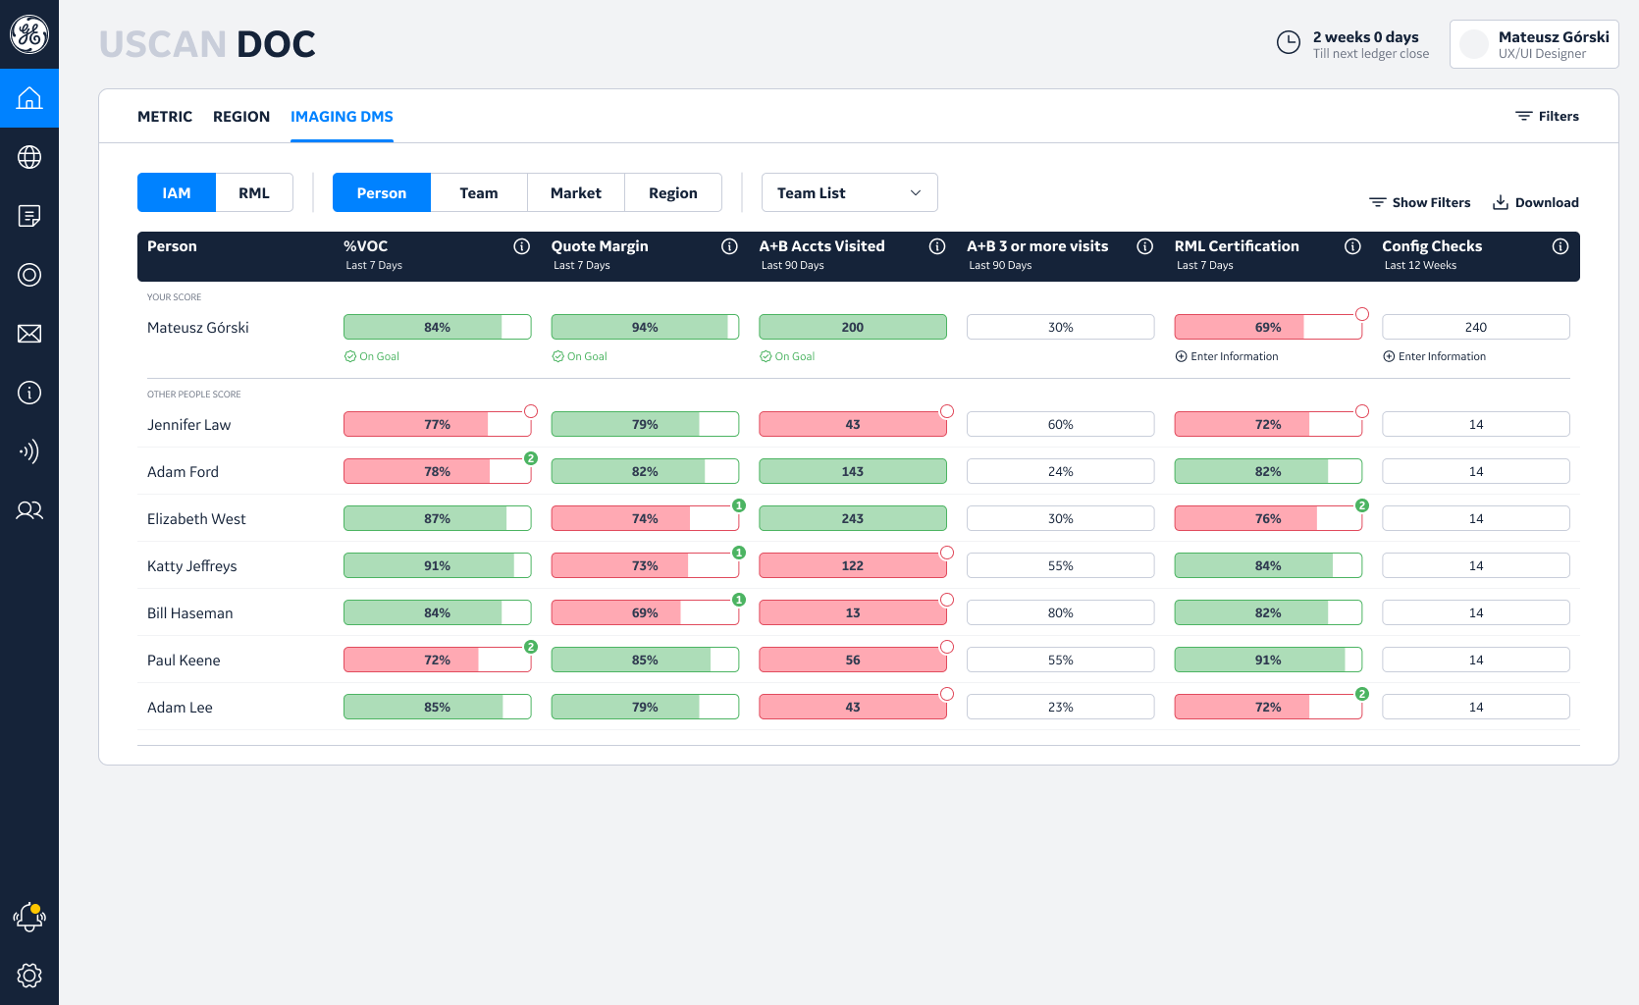Switch to the METRIC tab
The height and width of the screenshot is (1005, 1639).
[x=165, y=117]
